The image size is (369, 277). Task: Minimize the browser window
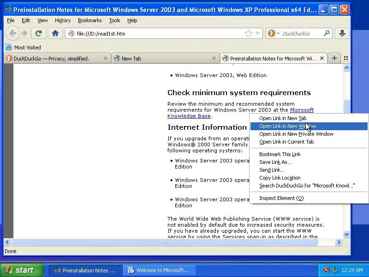click(x=323, y=10)
